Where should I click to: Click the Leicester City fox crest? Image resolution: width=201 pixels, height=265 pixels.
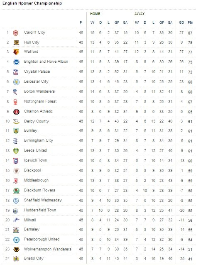pyautogui.click(x=16, y=82)
